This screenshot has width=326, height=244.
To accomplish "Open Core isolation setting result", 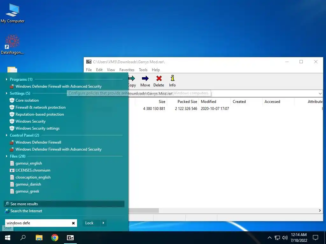I will (24, 100).
